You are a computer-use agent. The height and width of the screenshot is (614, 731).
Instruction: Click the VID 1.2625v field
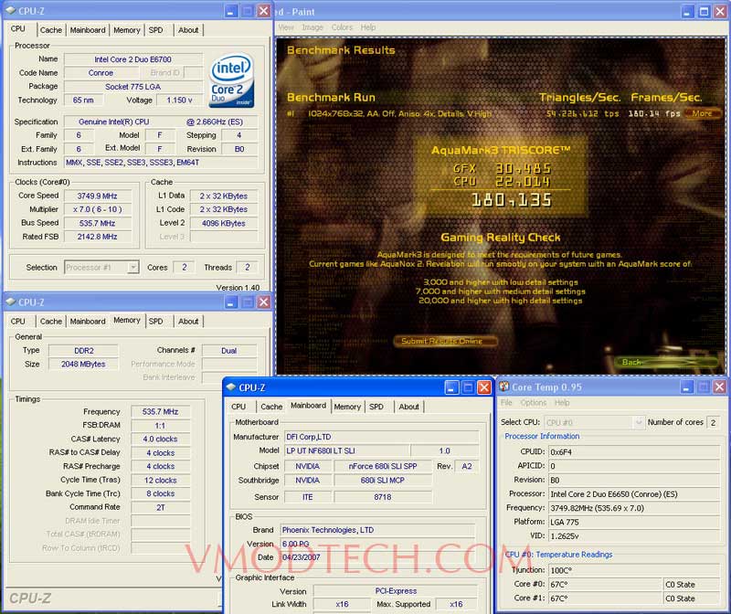coord(634,536)
